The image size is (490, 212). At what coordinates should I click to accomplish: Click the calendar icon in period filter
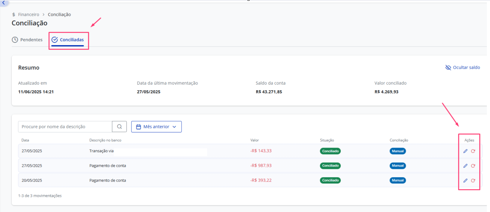pos(138,127)
